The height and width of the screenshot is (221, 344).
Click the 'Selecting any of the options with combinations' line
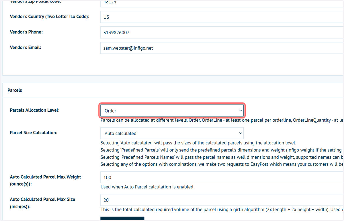pyautogui.click(x=222, y=164)
